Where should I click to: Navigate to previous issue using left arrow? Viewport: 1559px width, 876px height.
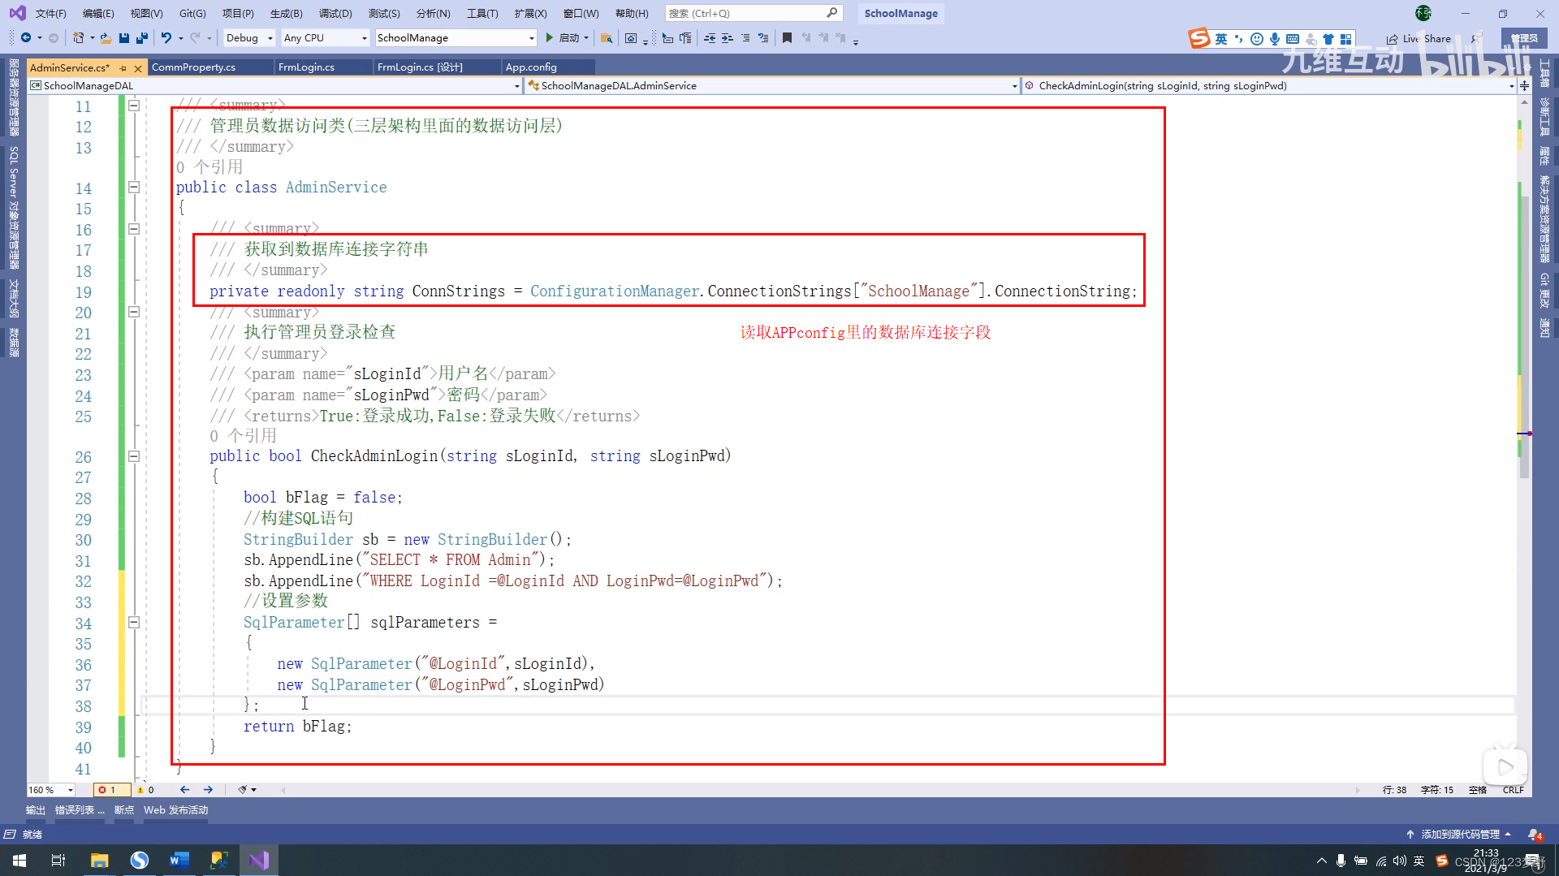pyautogui.click(x=184, y=789)
